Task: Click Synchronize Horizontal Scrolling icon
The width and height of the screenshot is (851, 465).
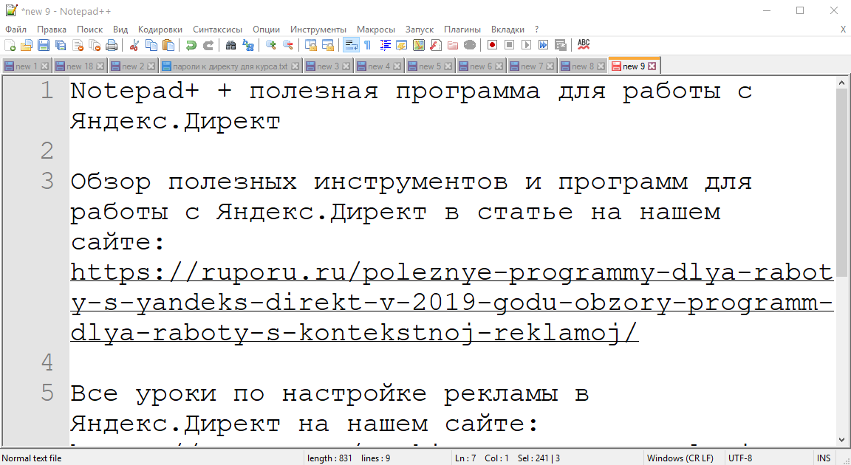Action: pos(328,45)
